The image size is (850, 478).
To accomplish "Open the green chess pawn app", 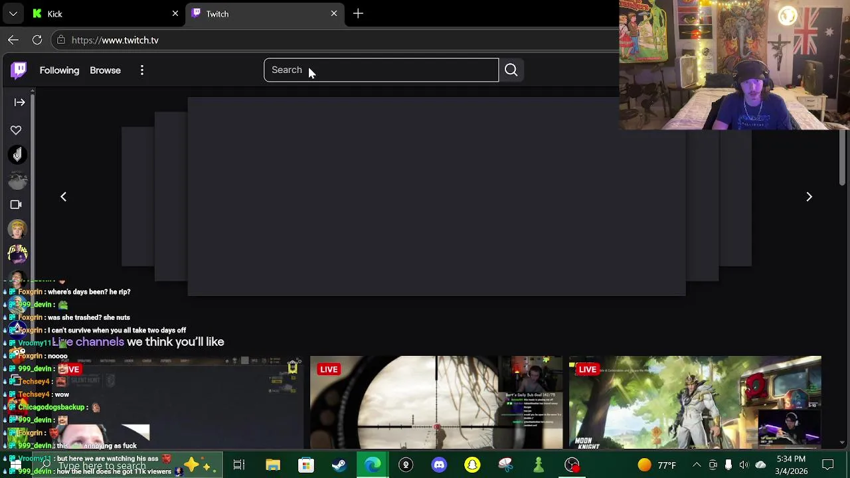I will [539, 465].
